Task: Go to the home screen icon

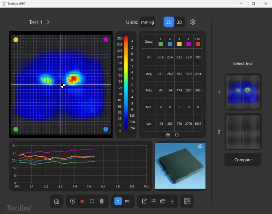Action: tap(57, 201)
